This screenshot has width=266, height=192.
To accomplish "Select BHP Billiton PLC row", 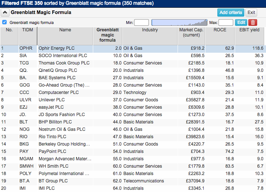I will point(133,122).
